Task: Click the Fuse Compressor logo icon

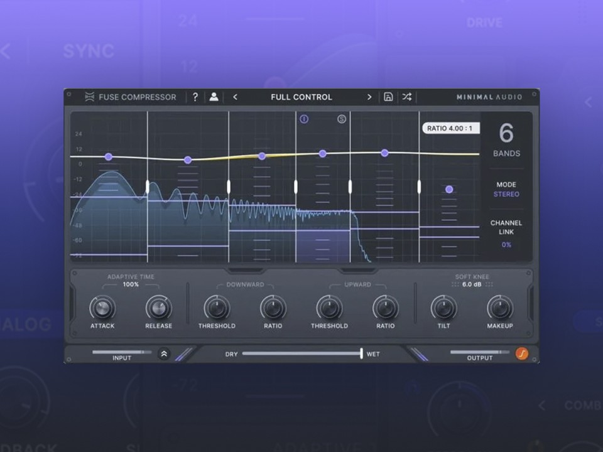Action: click(90, 97)
